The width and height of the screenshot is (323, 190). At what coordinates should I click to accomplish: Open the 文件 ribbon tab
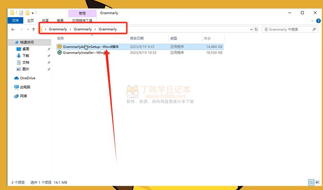pos(15,21)
